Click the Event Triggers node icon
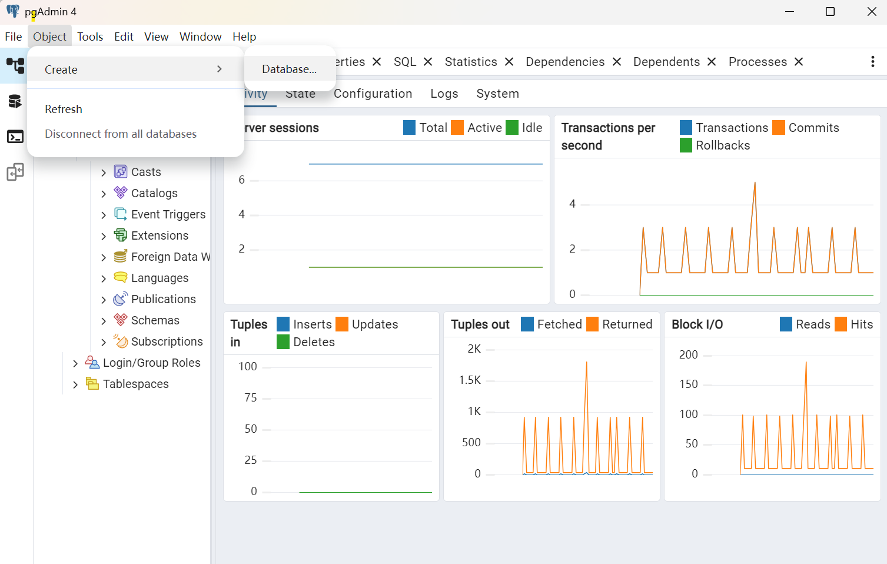This screenshot has width=887, height=564. point(121,214)
